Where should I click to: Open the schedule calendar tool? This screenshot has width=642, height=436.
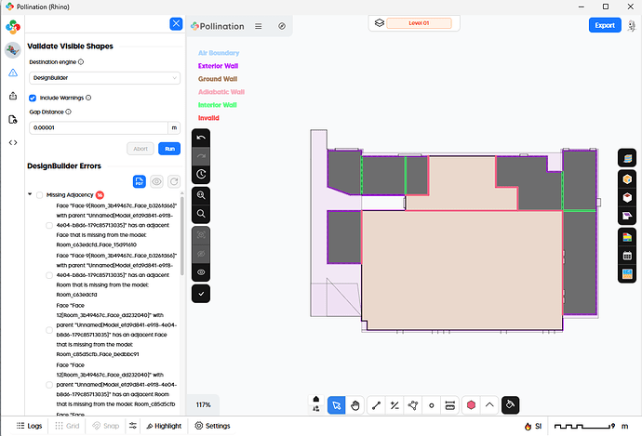click(627, 256)
